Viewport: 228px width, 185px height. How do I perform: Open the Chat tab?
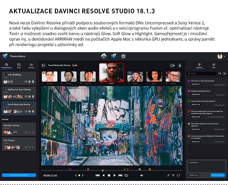coord(213,66)
